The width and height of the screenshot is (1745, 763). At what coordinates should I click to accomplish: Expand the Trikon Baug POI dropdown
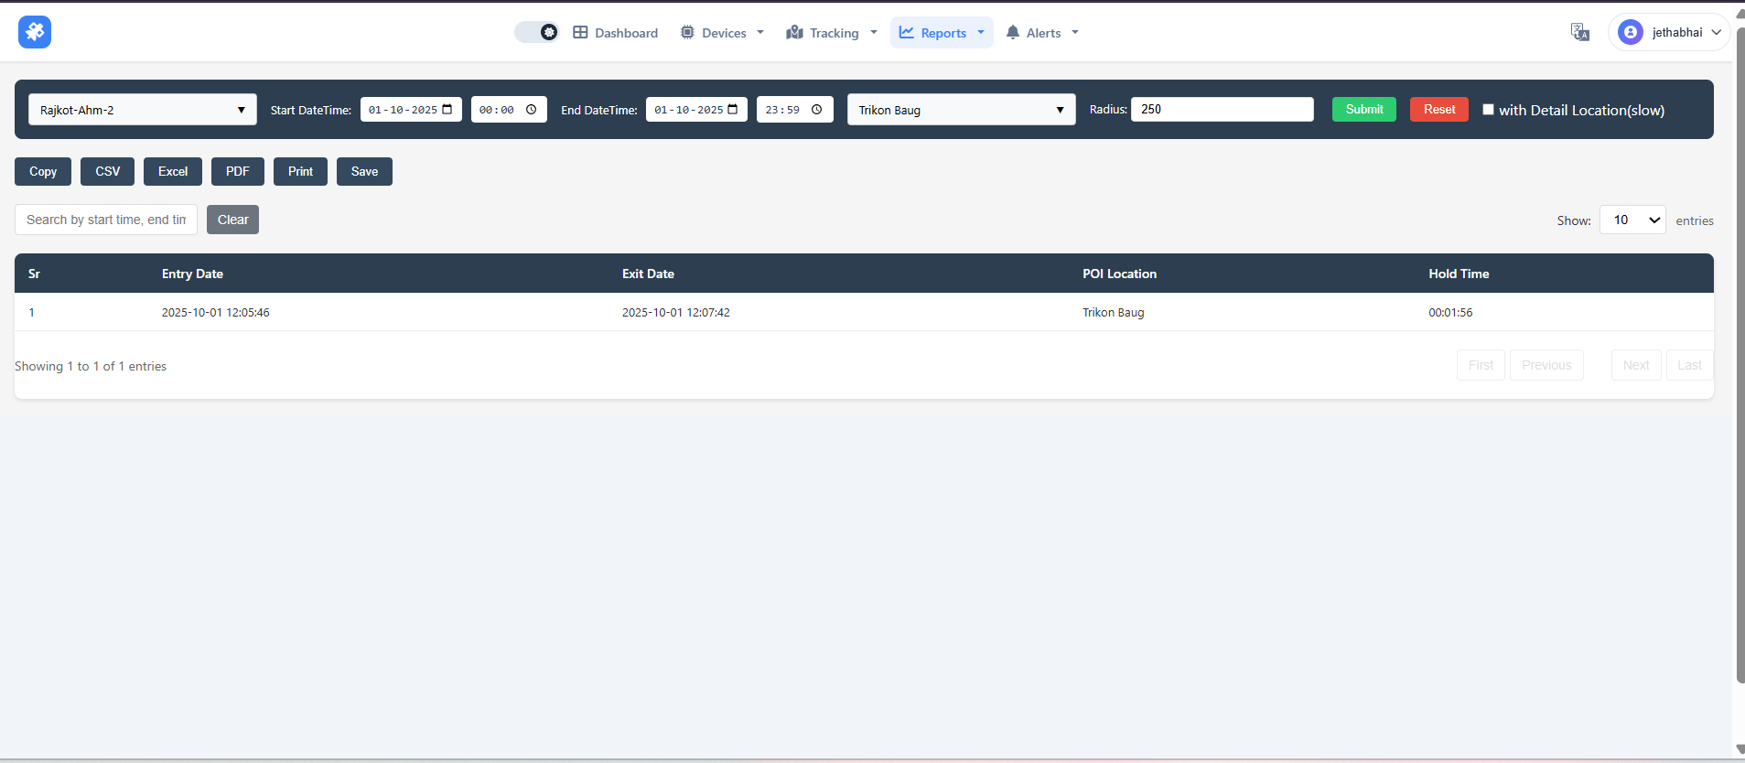961,110
